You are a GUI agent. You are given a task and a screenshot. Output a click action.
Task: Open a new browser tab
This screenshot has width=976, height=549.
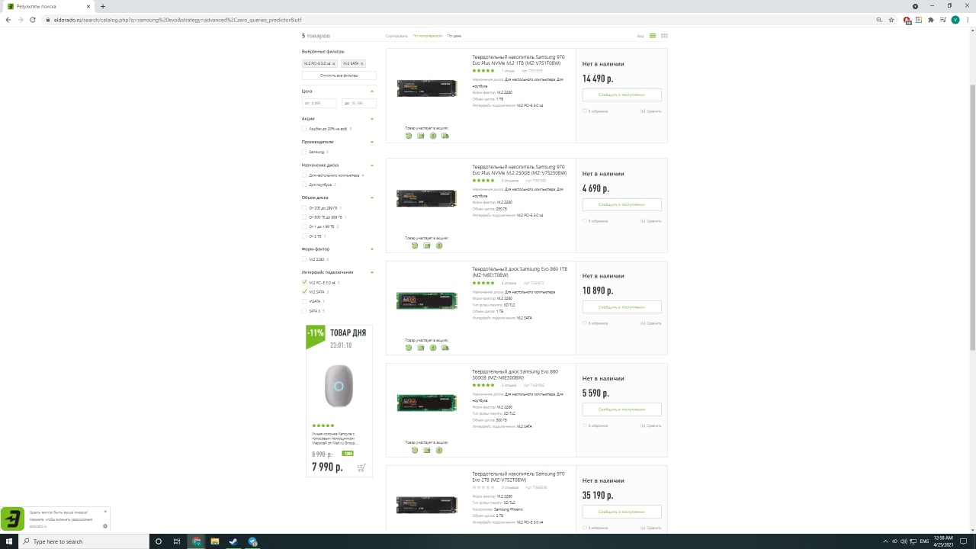tap(103, 6)
